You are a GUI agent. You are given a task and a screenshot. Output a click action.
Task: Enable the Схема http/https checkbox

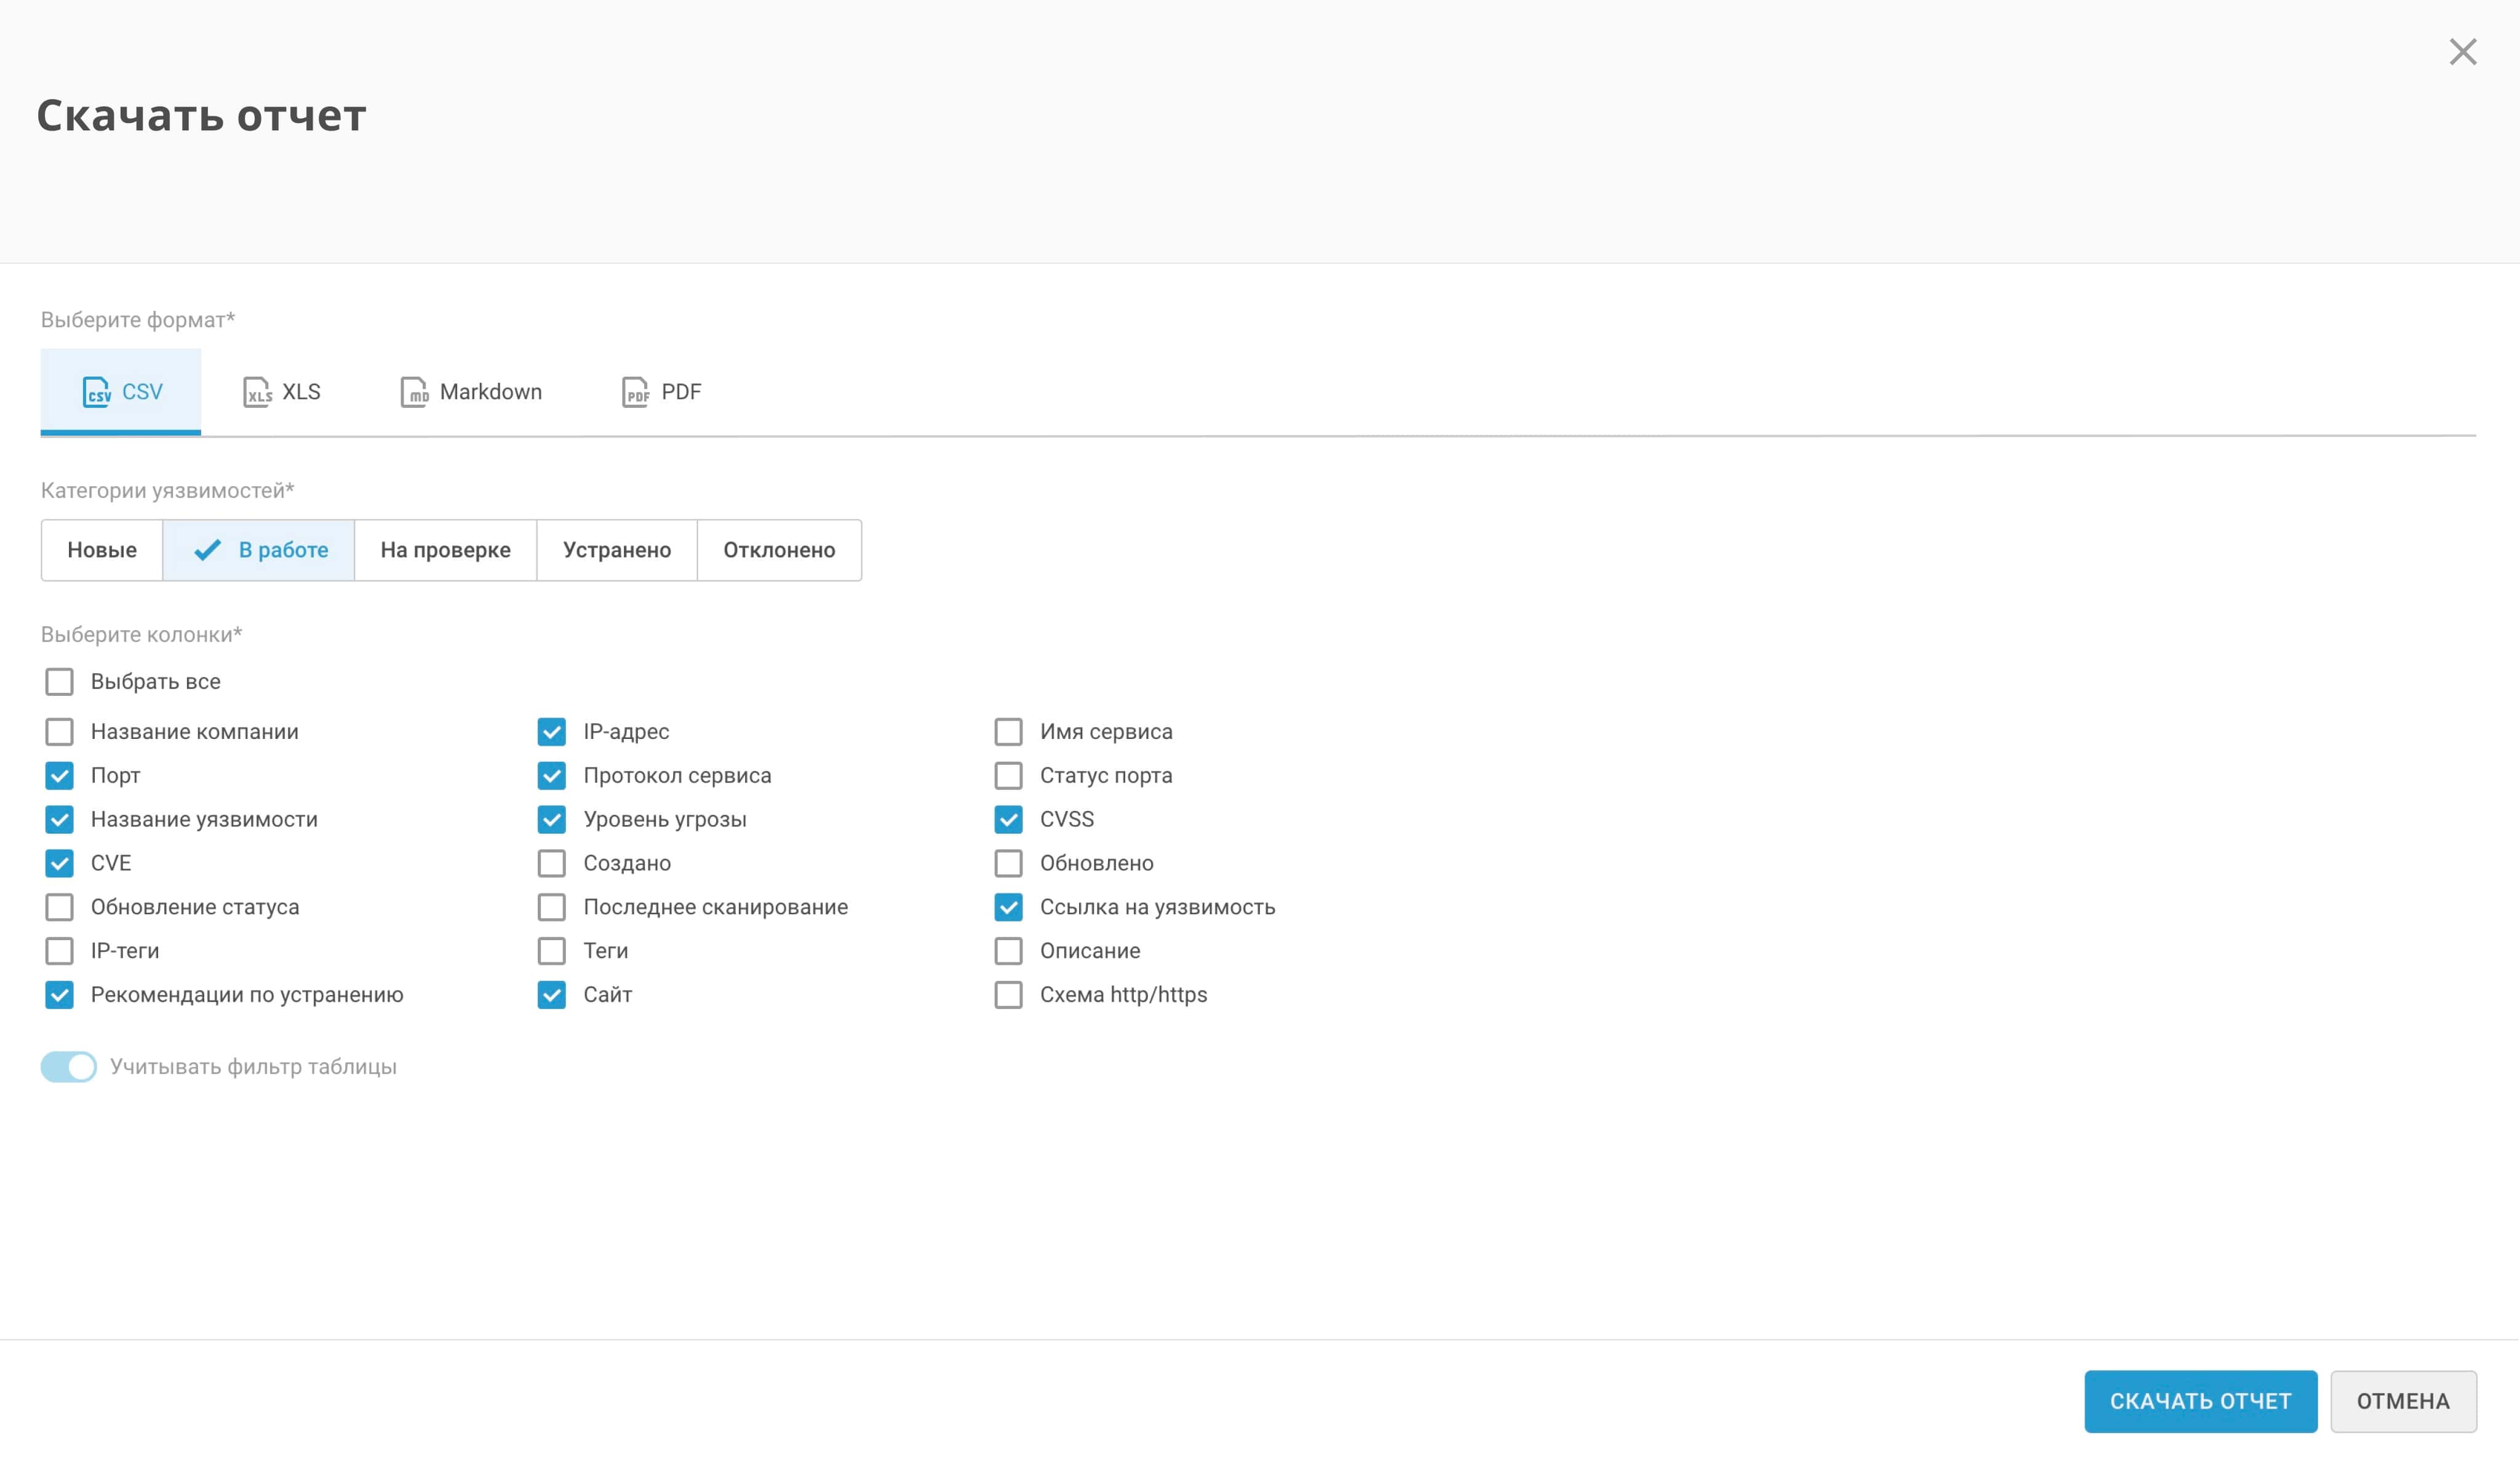pyautogui.click(x=1008, y=995)
